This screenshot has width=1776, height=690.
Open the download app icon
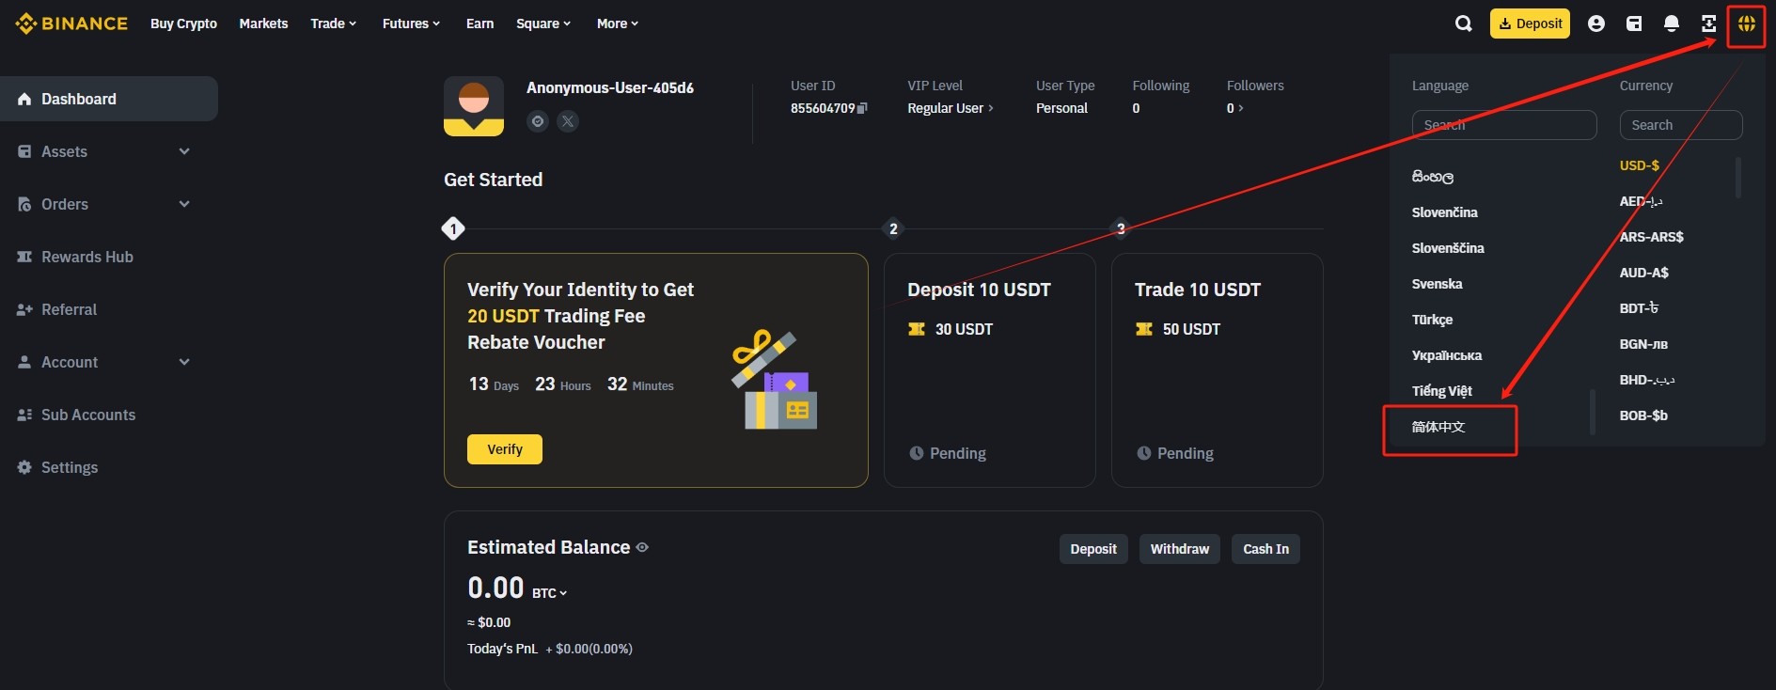1708,24
